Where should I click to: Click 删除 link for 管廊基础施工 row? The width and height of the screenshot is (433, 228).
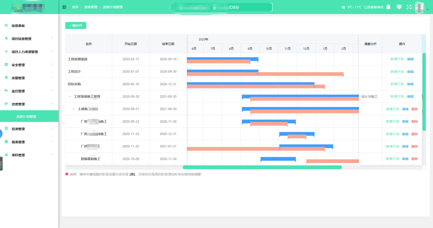pyautogui.click(x=415, y=159)
